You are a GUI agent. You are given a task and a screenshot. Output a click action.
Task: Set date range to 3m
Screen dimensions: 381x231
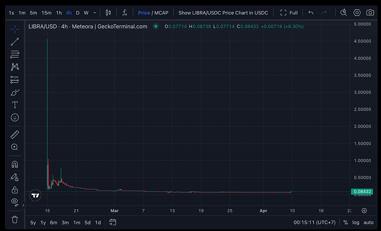pyautogui.click(x=65, y=223)
